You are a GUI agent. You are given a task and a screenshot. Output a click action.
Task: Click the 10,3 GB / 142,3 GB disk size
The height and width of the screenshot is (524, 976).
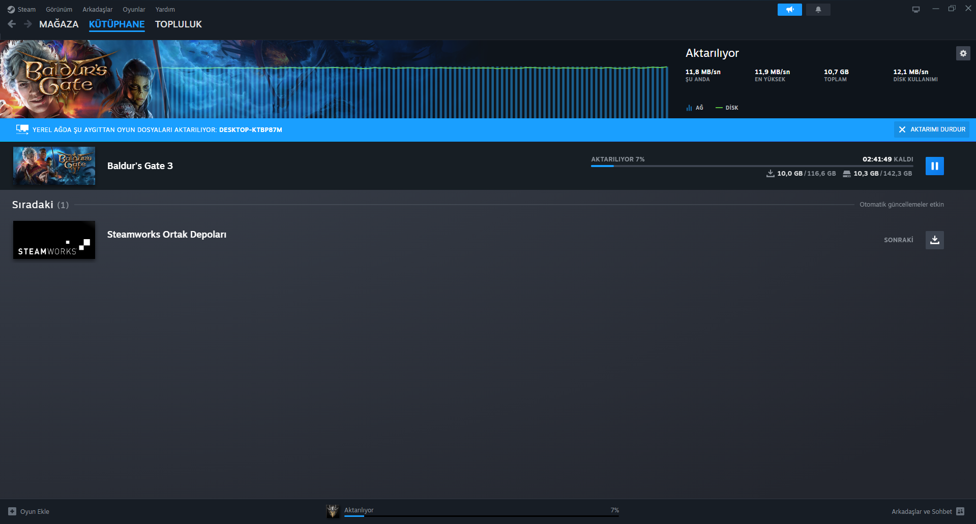882,174
